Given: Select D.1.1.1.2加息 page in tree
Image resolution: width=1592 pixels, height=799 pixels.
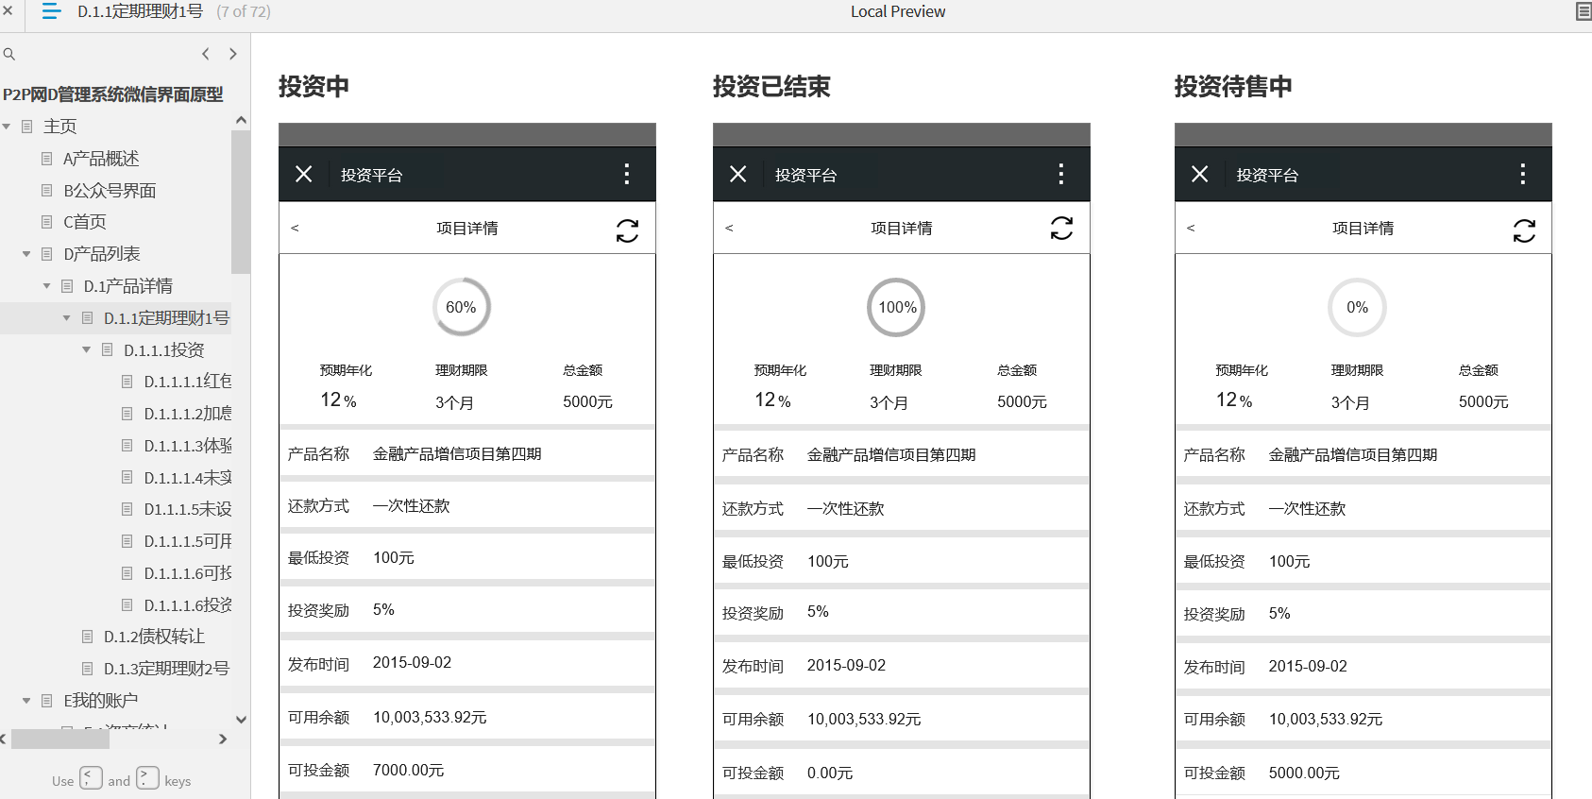Looking at the screenshot, I should tap(188, 414).
